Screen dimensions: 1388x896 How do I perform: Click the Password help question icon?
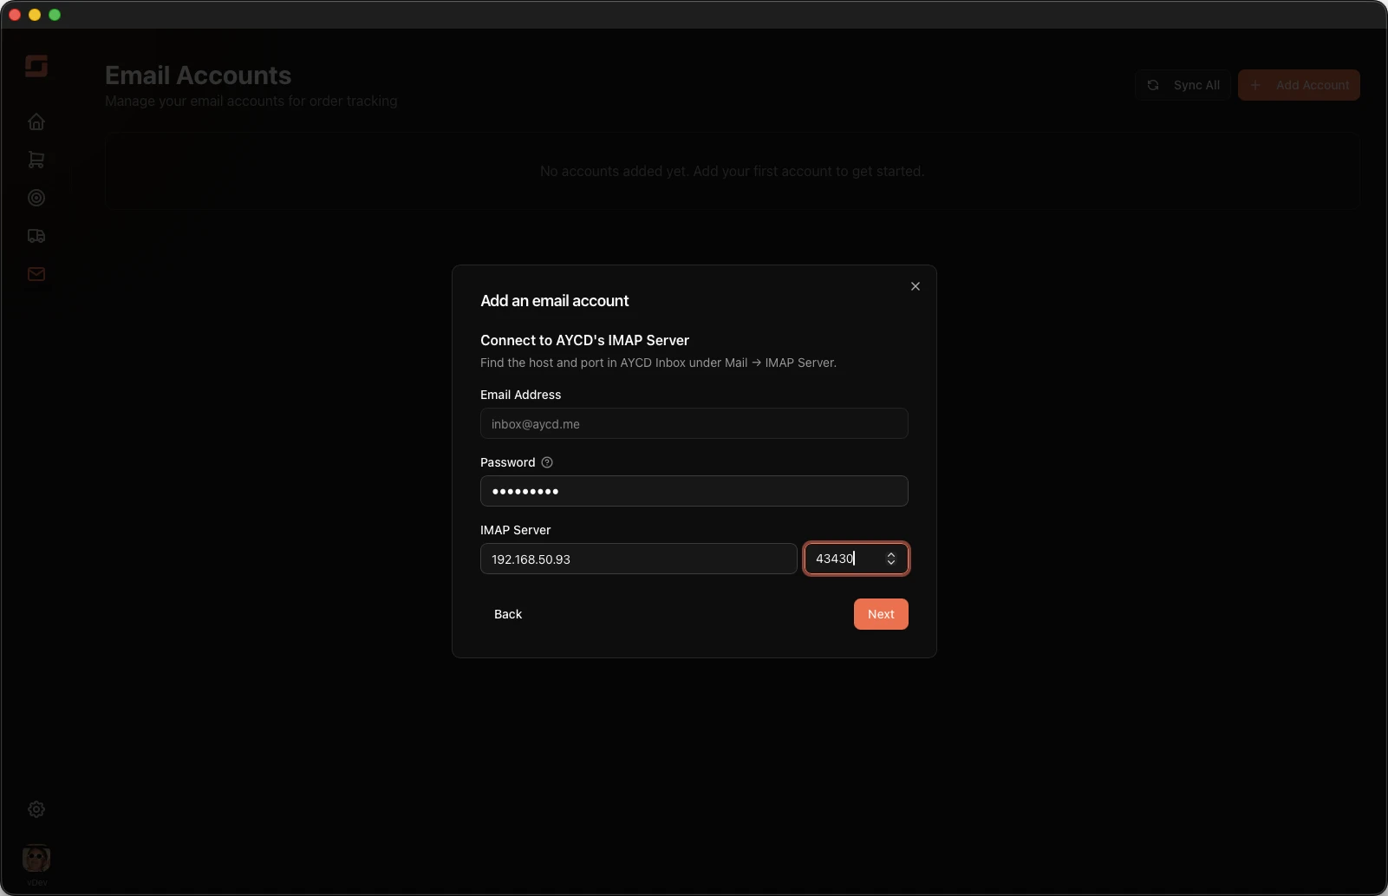coord(547,462)
